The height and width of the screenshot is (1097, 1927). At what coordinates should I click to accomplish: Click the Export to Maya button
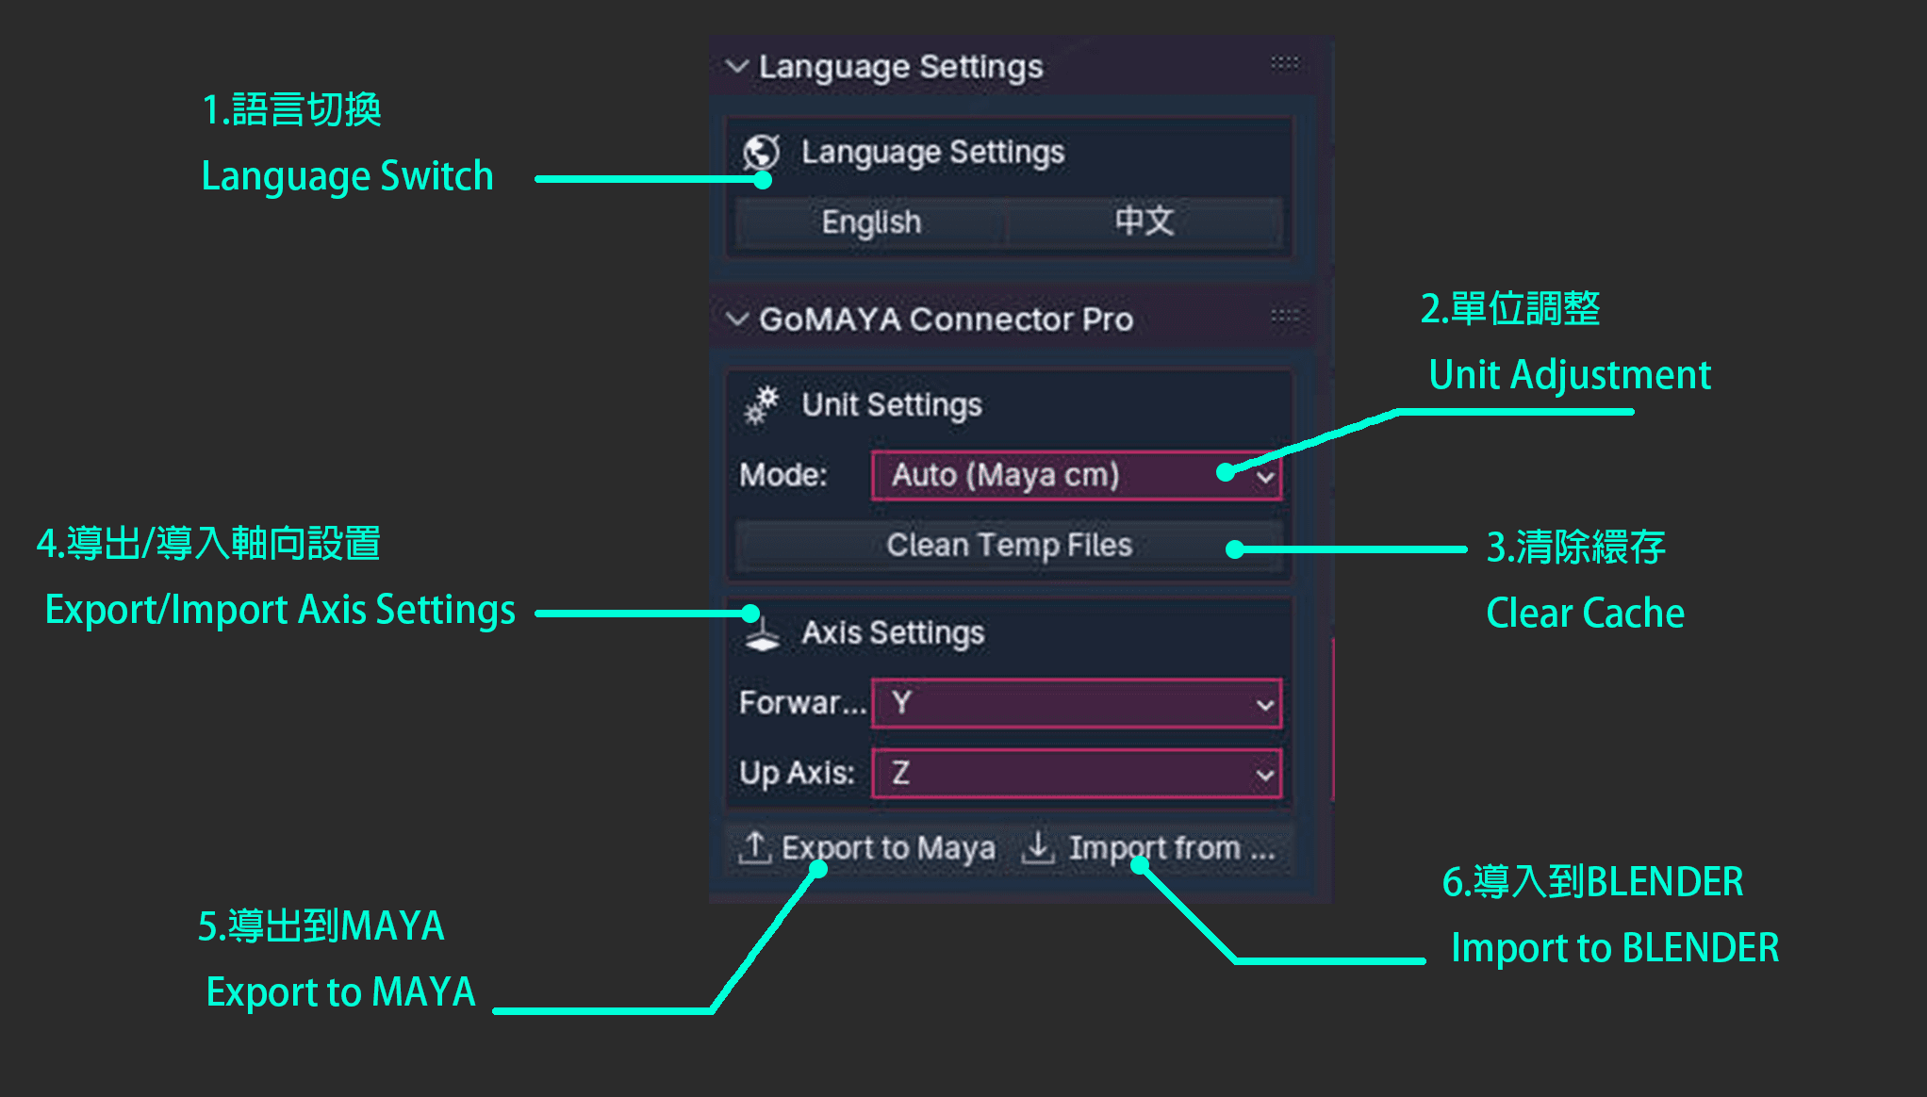[x=867, y=848]
